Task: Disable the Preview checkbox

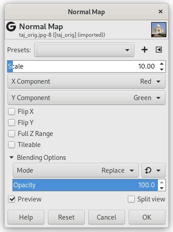Action: 12,199
